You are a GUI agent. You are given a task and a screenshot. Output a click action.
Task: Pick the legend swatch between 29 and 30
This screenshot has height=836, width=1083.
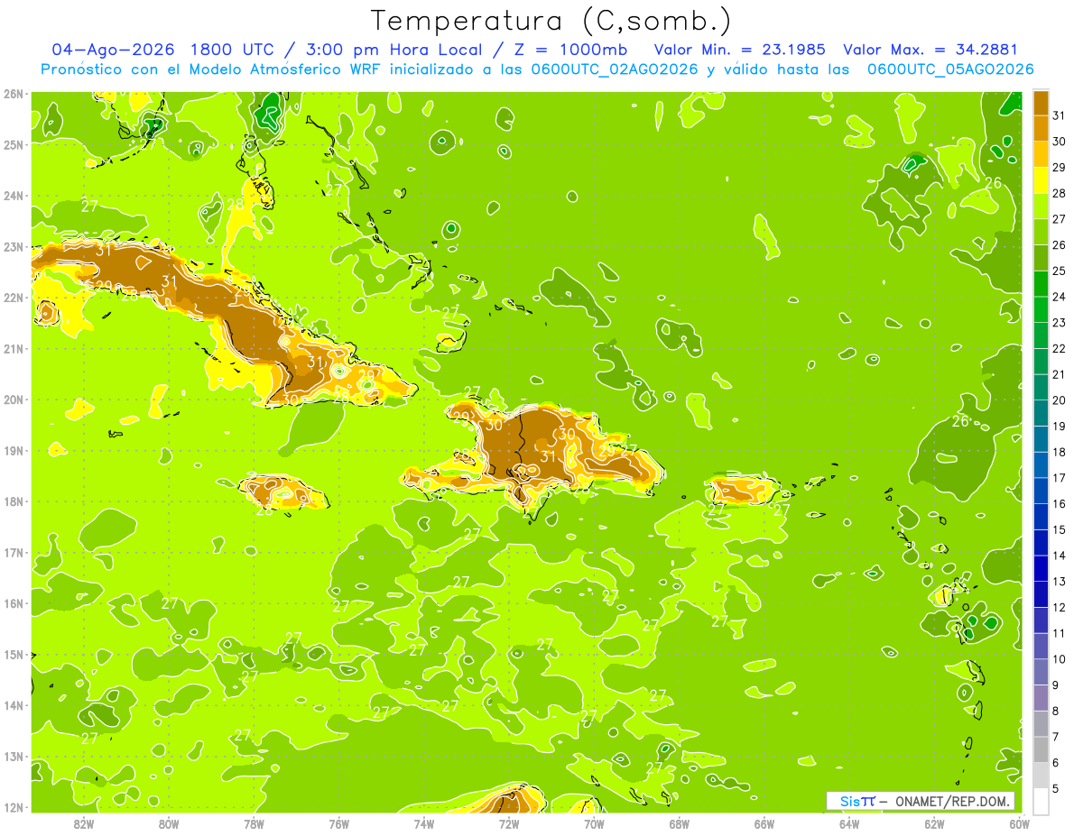[1041, 154]
